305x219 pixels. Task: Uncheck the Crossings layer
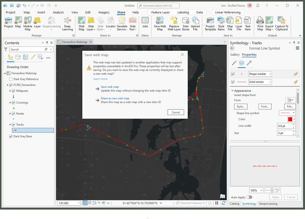pyautogui.click(x=13, y=102)
